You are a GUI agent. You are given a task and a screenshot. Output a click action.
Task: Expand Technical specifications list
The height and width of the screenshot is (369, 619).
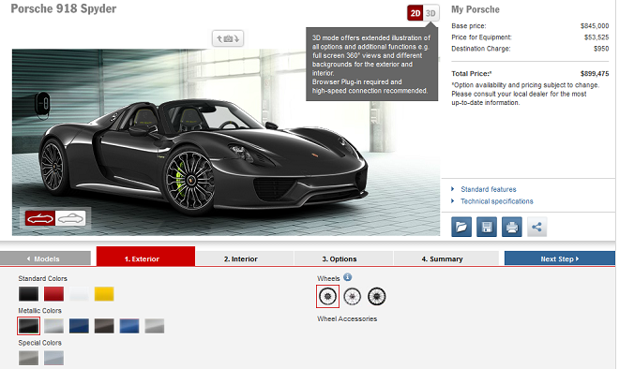click(x=497, y=201)
